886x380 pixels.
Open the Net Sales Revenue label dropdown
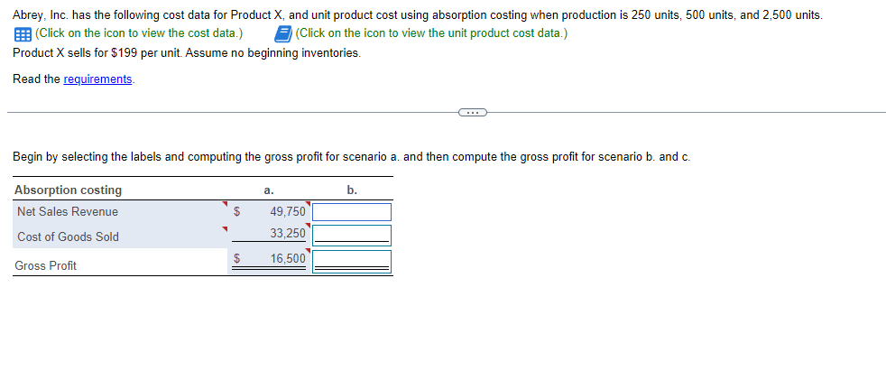tap(120, 212)
